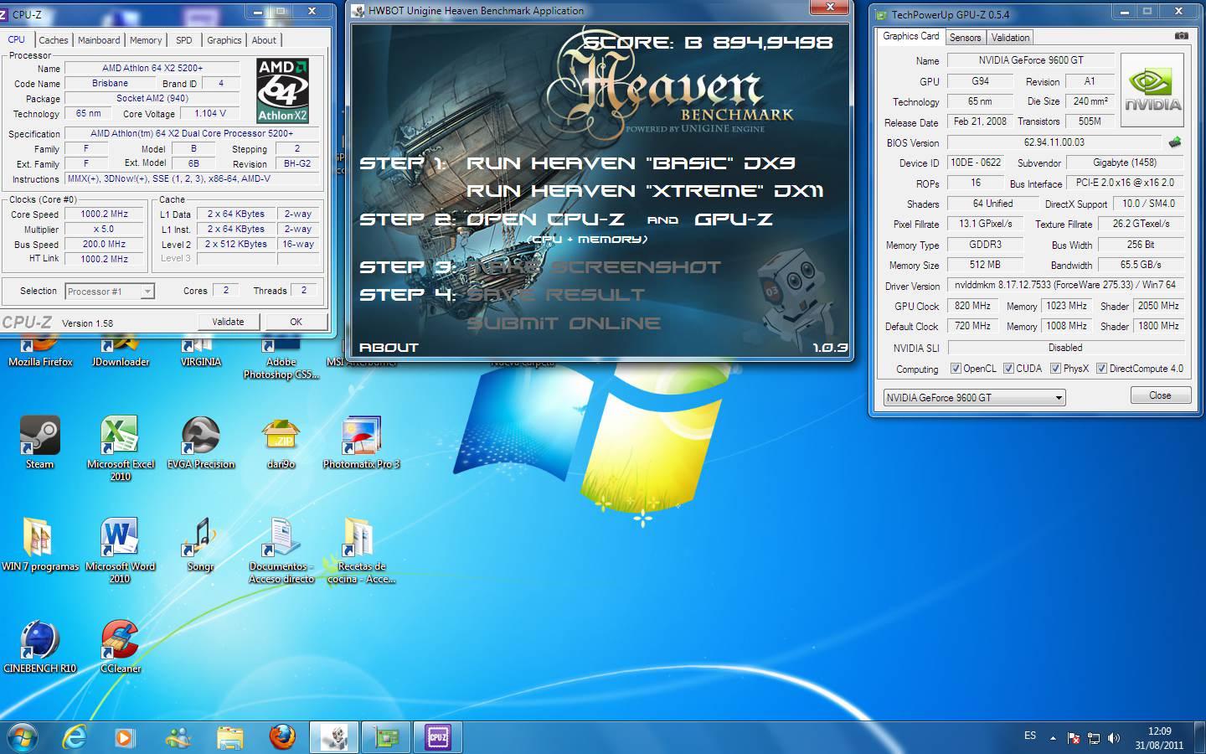Click the Core Speed value 1000.2 MHz
1206x754 pixels.
point(105,214)
